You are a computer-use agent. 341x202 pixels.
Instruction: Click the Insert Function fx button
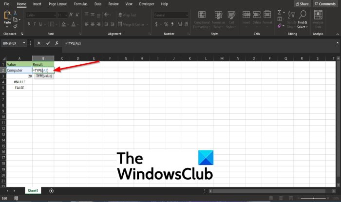tap(57, 43)
